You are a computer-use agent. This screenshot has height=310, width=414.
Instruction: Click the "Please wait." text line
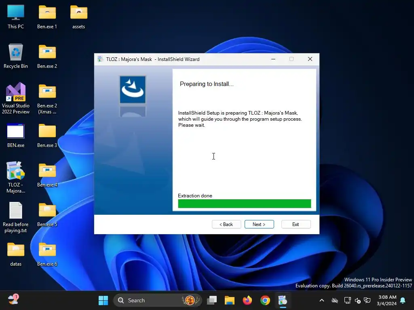(x=191, y=125)
